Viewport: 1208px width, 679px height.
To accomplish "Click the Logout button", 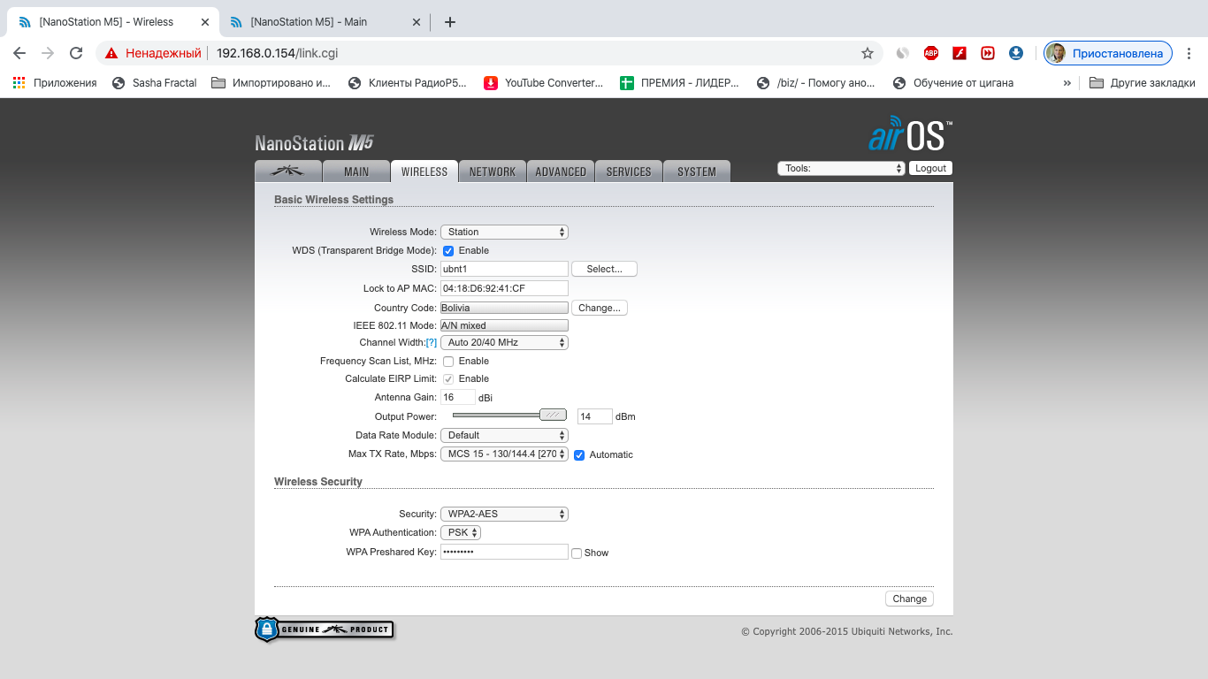I will 930,168.
